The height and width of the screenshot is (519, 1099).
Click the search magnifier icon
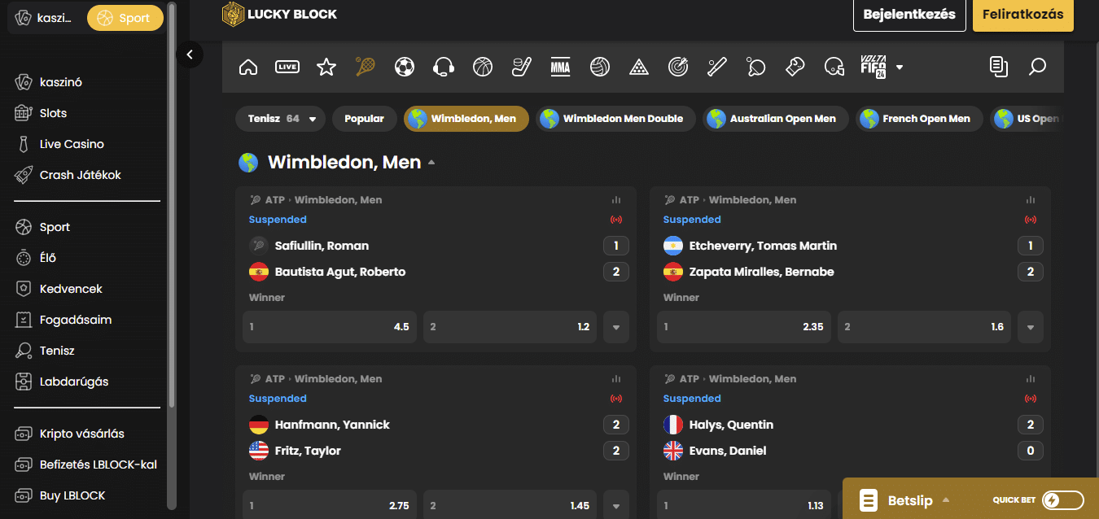tap(1037, 67)
